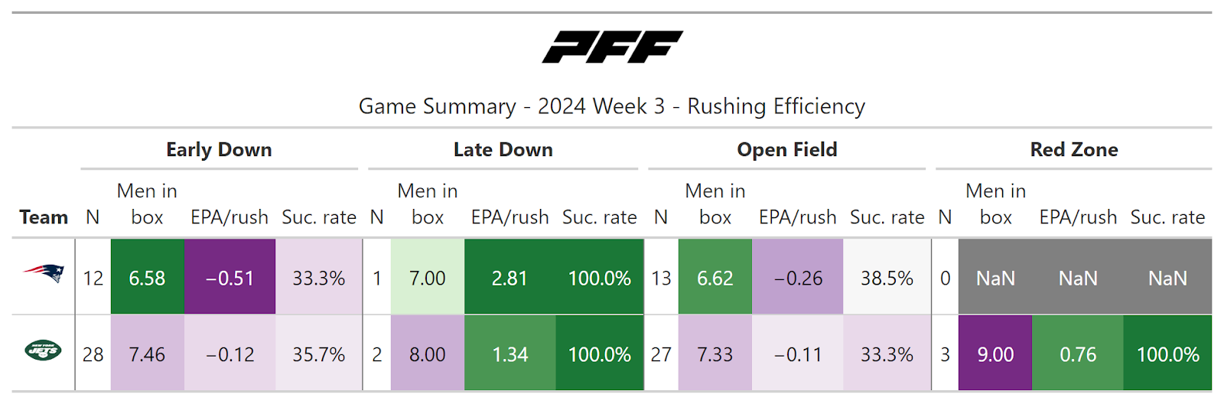Select the Red Zone column group header
Viewport: 1224px width, 404px height.
pos(1073,150)
